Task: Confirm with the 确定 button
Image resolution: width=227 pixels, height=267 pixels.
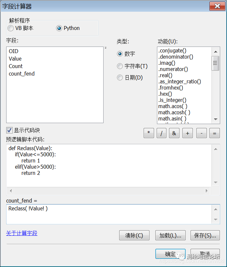Action: coord(170,254)
